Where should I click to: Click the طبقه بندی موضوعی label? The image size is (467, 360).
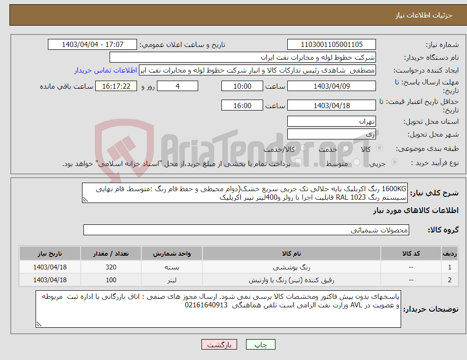(x=427, y=148)
